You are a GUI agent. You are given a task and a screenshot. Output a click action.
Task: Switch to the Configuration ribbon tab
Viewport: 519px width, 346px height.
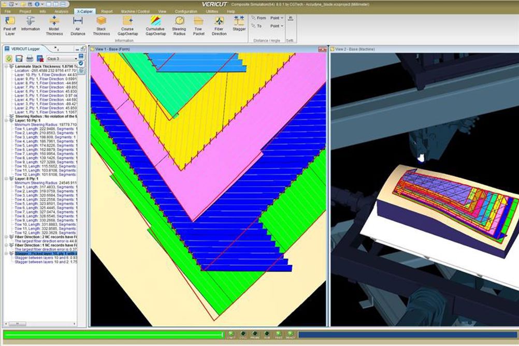coord(186,11)
